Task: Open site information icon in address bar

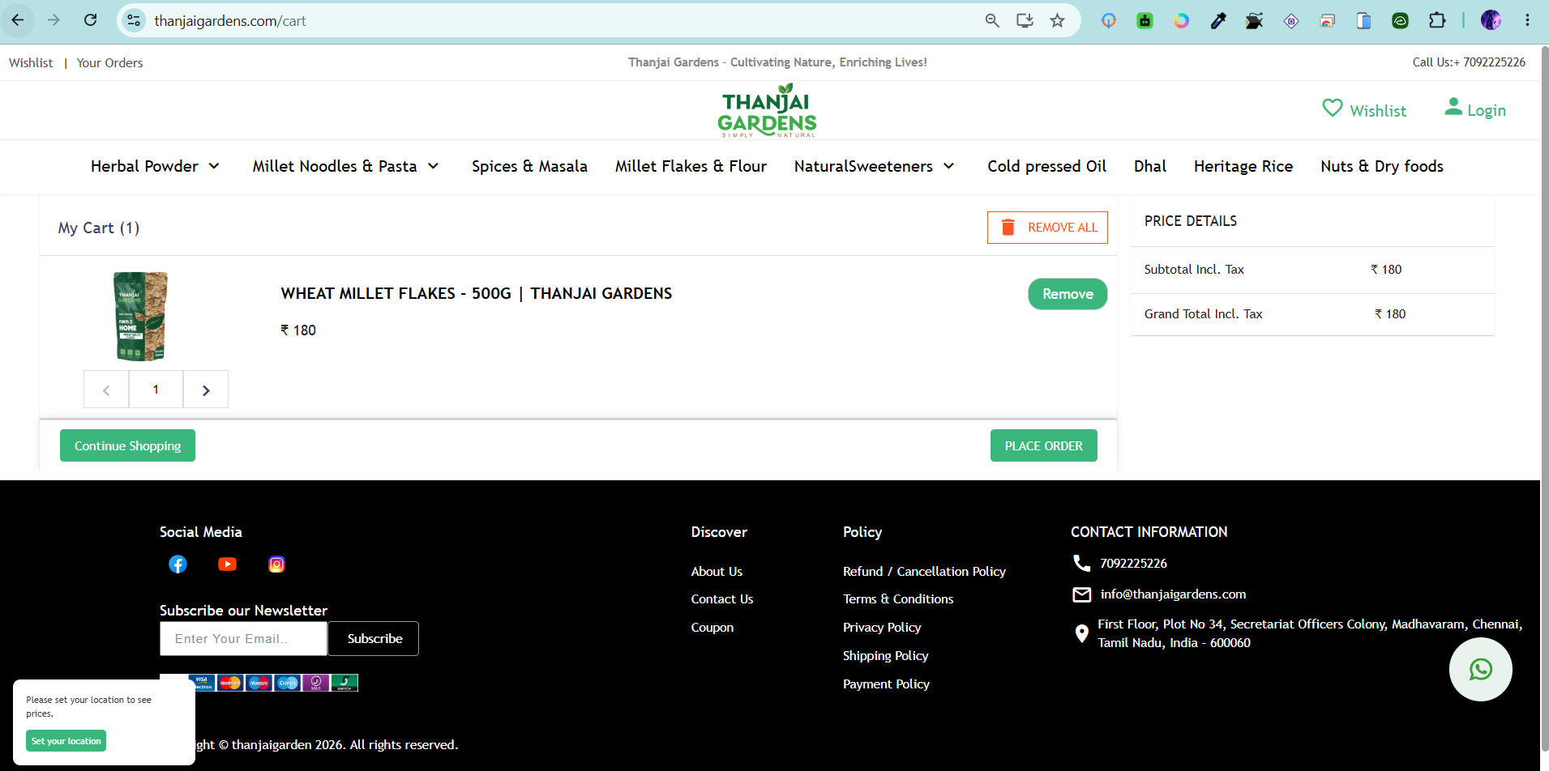Action: 135,20
